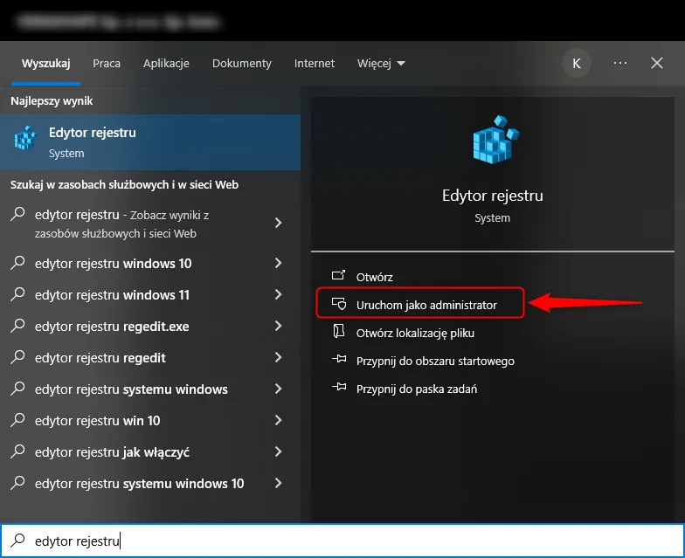
Task: Open the Edytor rejestru best result
Action: pos(150,142)
